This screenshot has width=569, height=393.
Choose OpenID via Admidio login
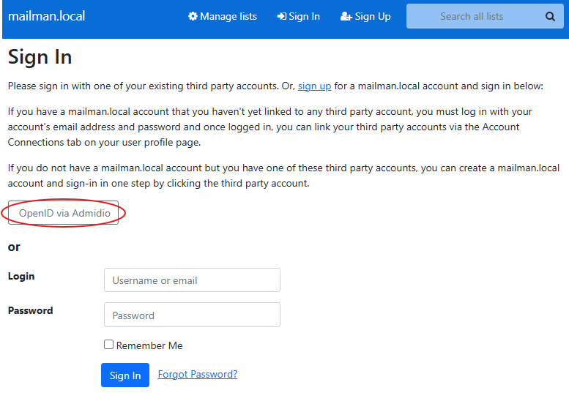coord(64,213)
